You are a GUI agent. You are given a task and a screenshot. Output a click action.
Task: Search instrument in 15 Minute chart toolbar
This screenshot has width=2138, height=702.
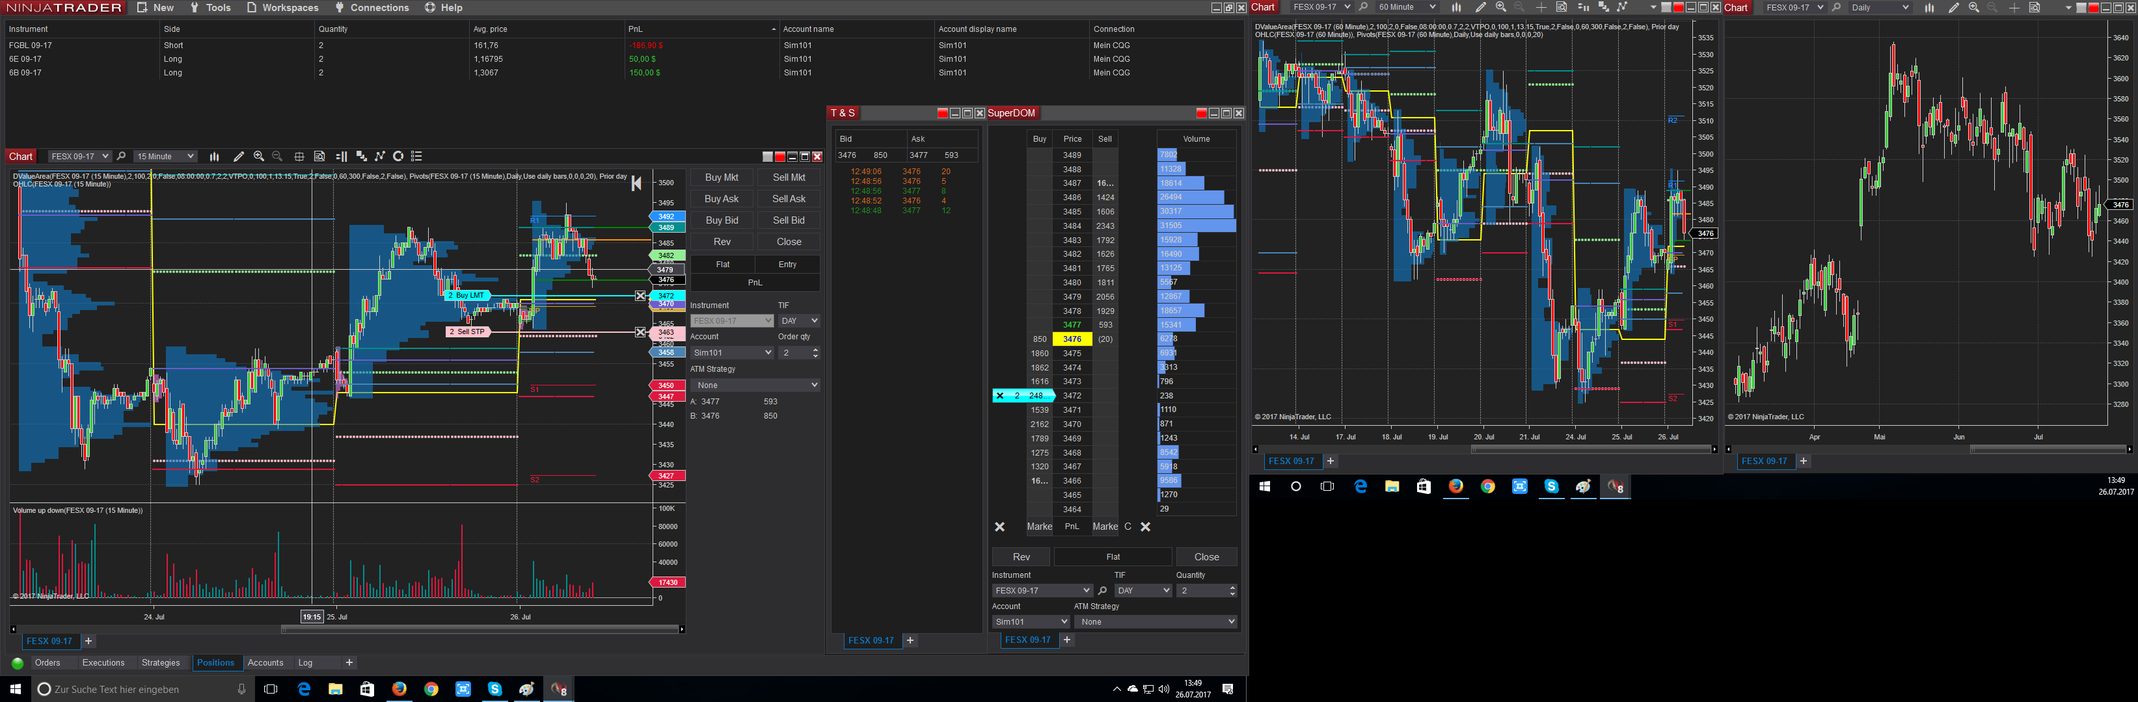coord(121,157)
